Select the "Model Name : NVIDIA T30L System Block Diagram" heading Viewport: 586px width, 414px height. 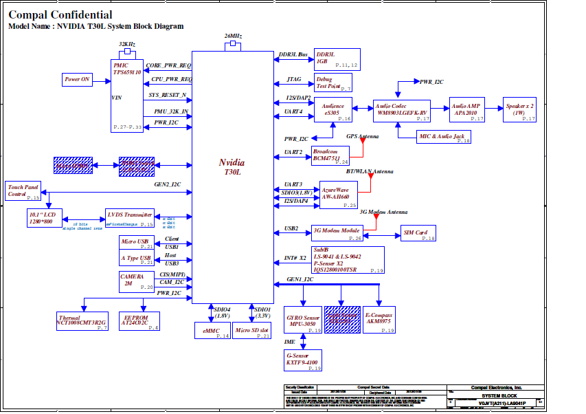click(x=95, y=26)
